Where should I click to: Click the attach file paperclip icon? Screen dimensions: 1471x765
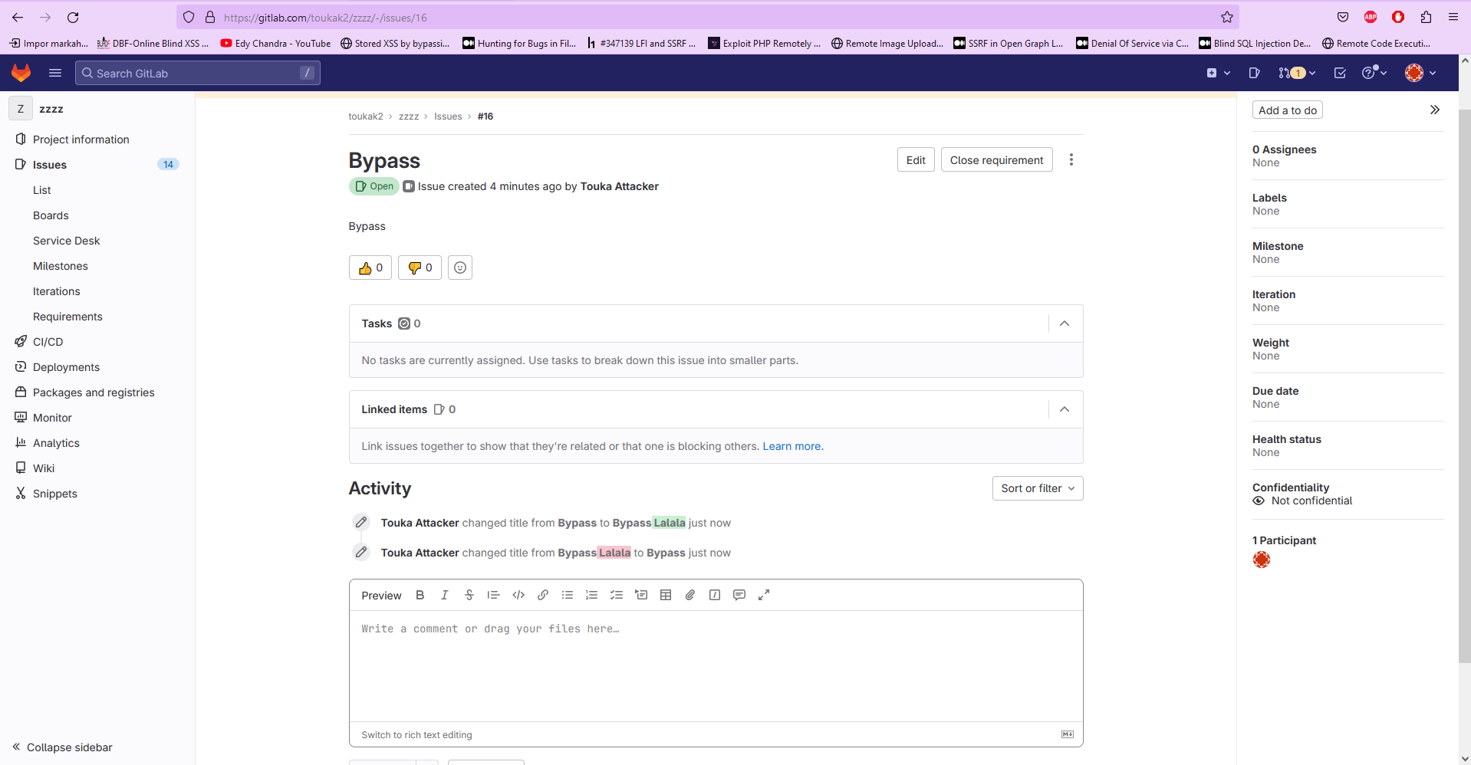coord(690,595)
